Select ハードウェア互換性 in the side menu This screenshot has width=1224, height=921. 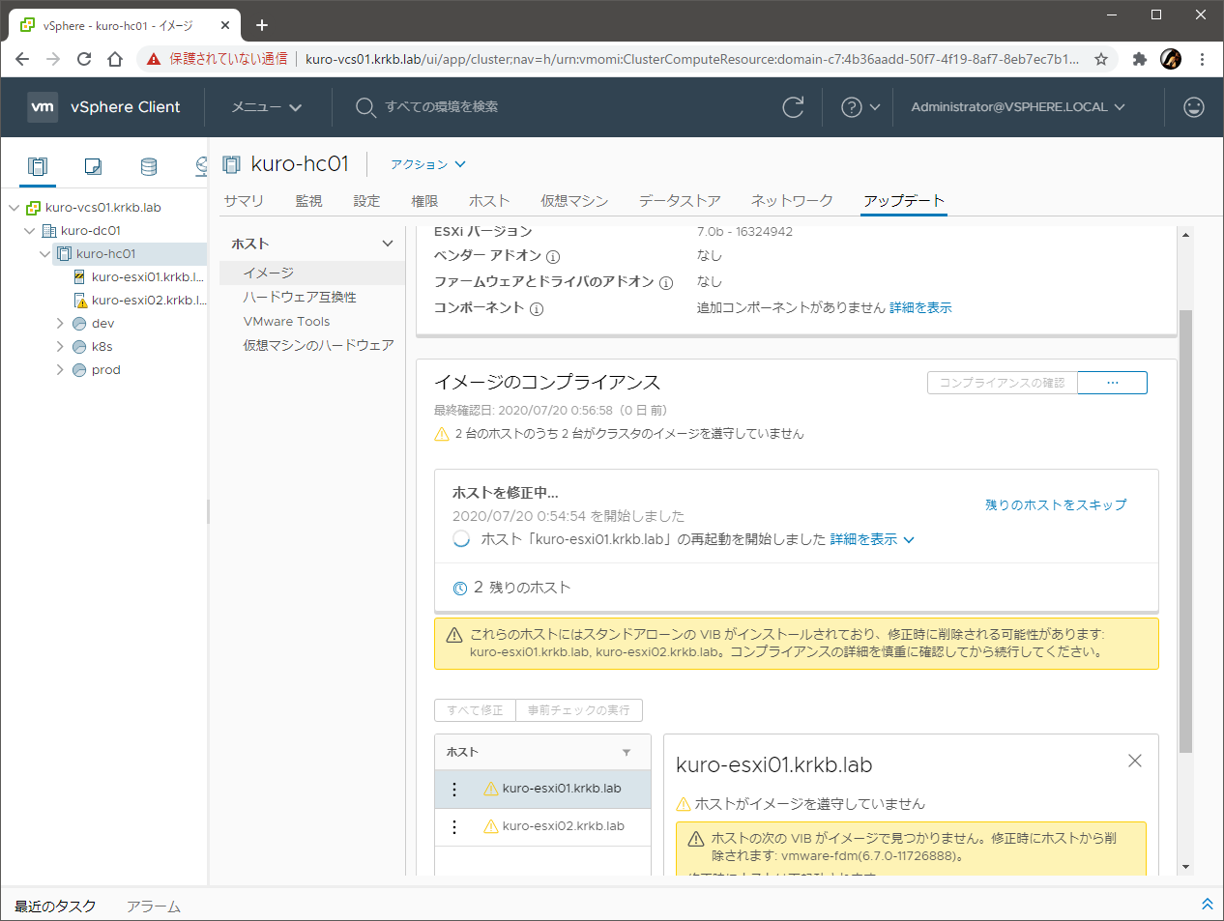[300, 298]
